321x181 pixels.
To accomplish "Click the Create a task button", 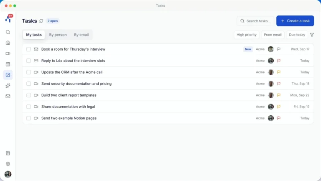I will tap(295, 21).
